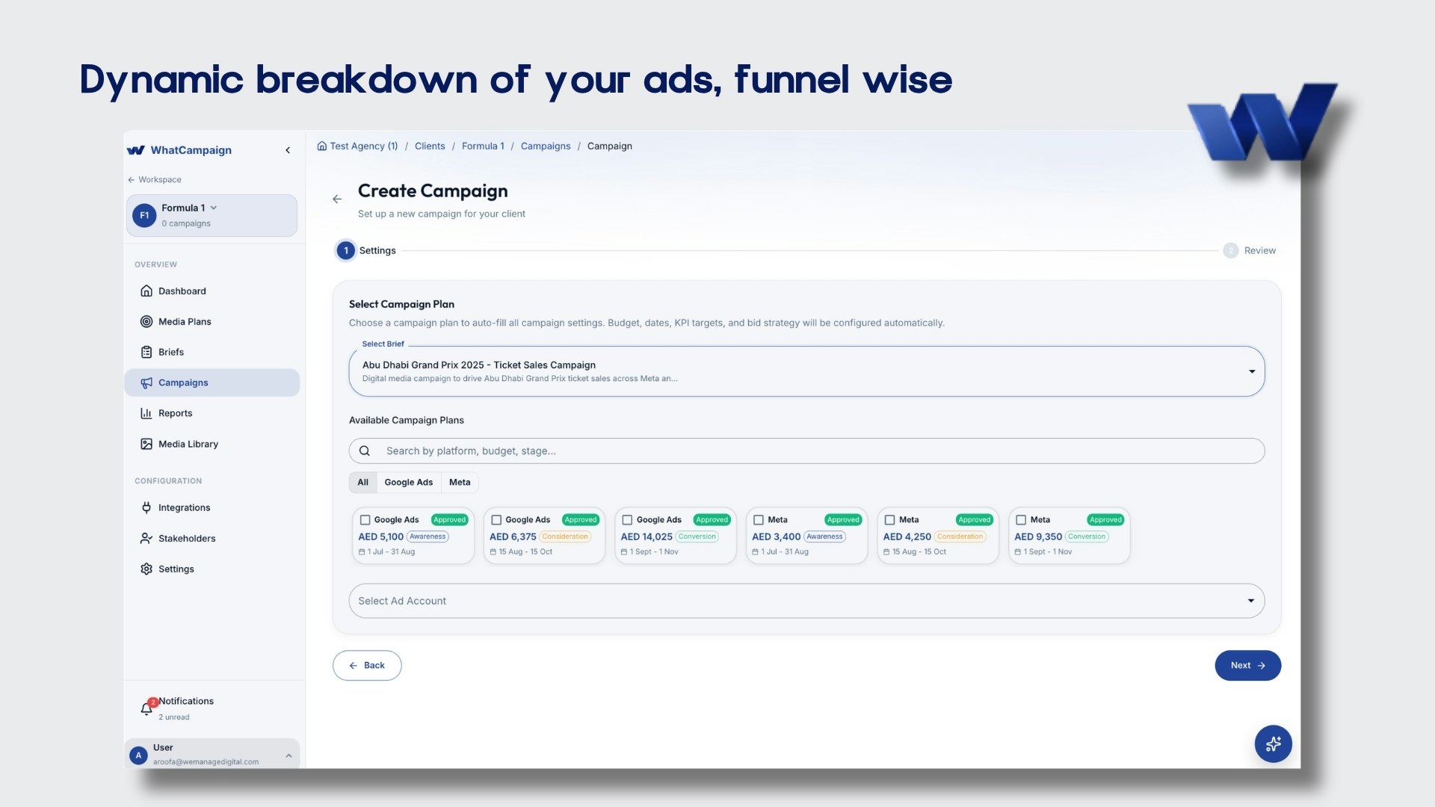Open Stakeholders person icon

coord(146,538)
